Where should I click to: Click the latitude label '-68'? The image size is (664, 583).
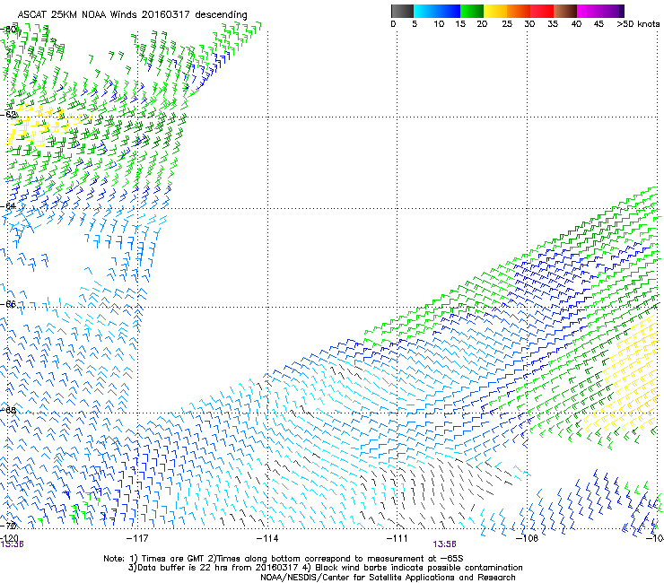tap(9, 410)
